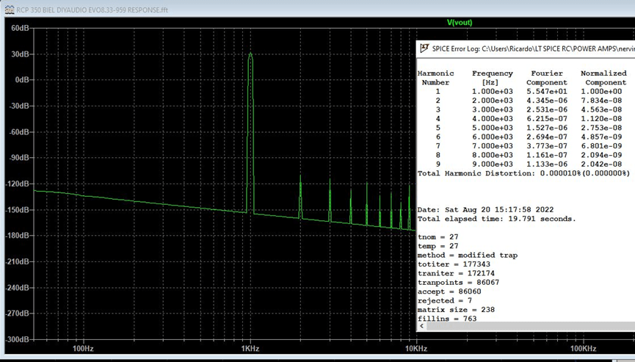635x362 pixels.
Task: Click the Date: Sat Aug 20 line
Action: coord(485,210)
